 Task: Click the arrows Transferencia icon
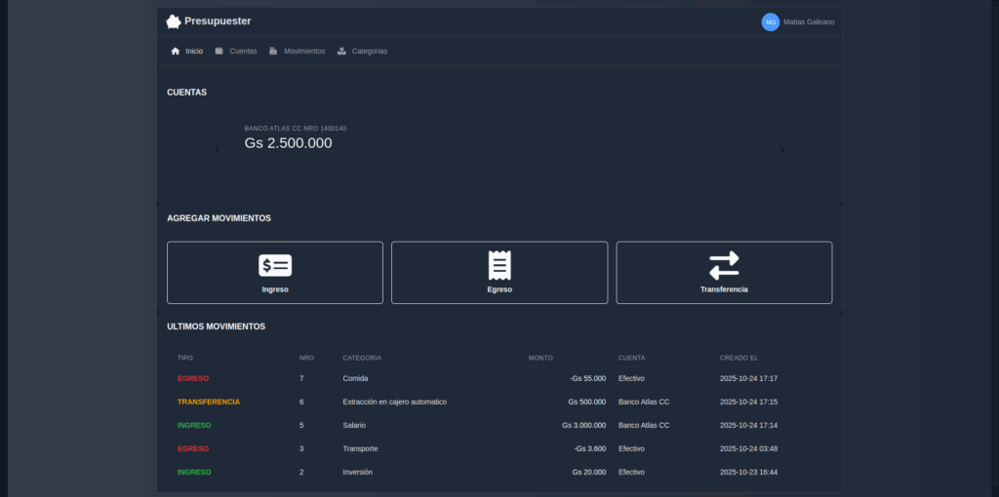(x=725, y=265)
